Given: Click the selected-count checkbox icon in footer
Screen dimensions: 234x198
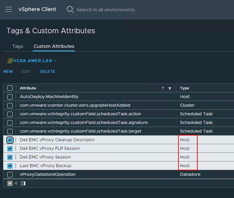Looking at the screenshot, I should (10, 183).
